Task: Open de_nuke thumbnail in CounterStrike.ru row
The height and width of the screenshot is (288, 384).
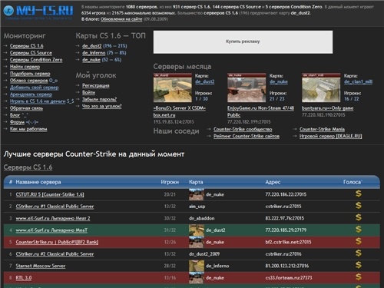Action: [197, 242]
